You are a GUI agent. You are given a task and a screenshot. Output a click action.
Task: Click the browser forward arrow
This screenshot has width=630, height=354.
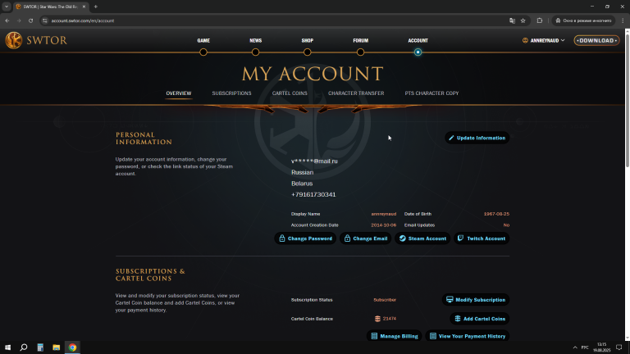(19, 20)
